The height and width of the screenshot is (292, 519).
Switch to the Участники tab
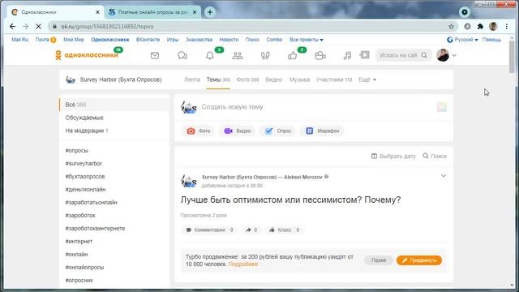point(334,79)
